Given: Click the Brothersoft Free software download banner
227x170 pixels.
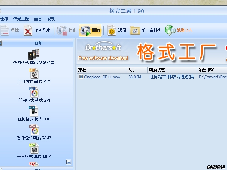Looking at the screenshot, I should [103, 52].
